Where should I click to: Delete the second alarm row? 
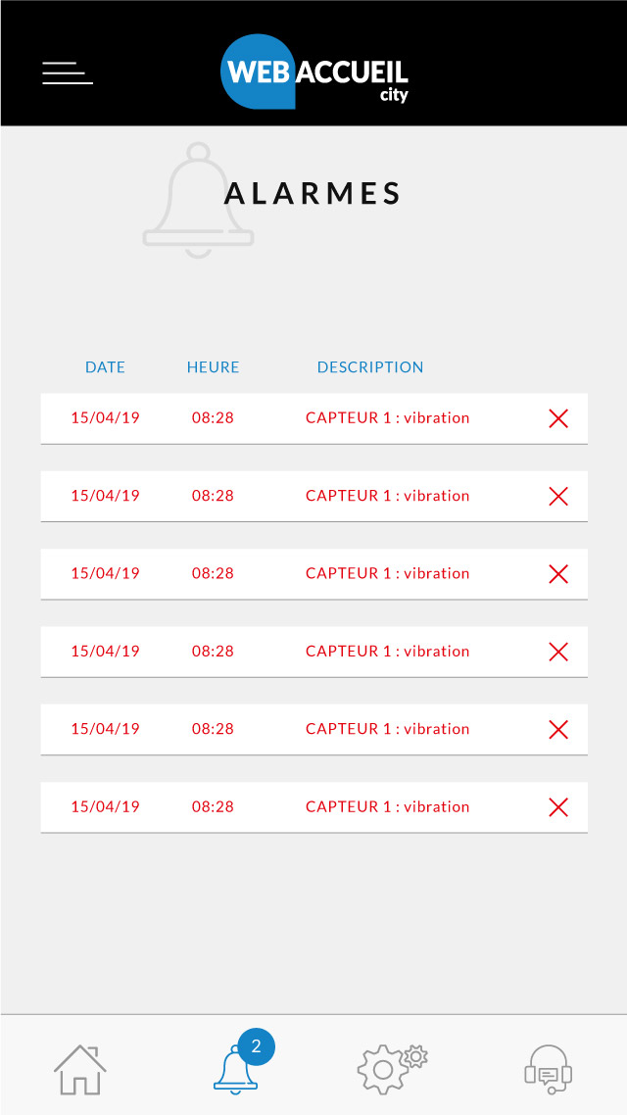pos(558,496)
